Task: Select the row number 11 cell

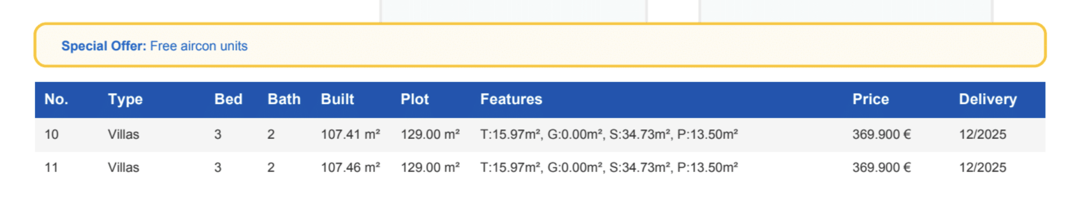Action: pos(51,168)
